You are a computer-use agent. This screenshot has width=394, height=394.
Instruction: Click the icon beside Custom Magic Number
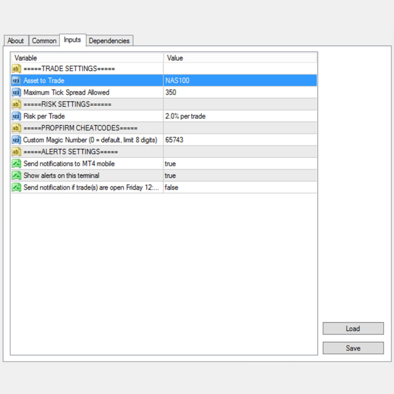click(16, 140)
